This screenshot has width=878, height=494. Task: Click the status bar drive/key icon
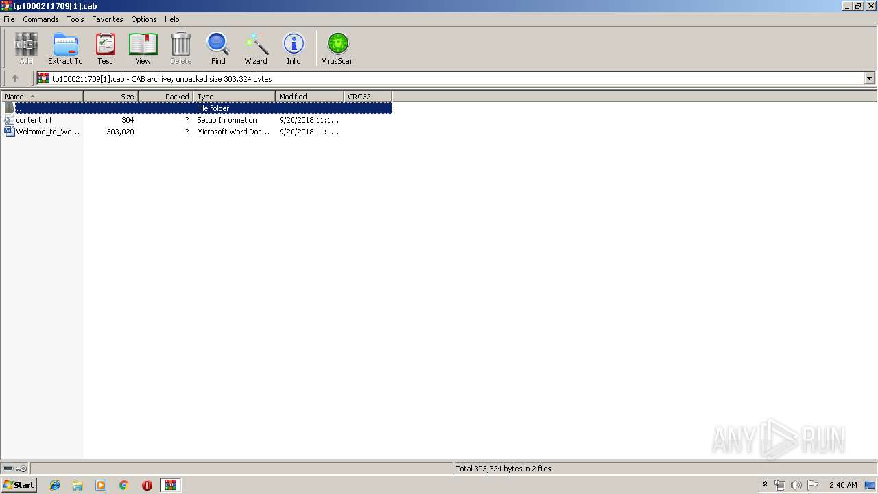coord(15,469)
